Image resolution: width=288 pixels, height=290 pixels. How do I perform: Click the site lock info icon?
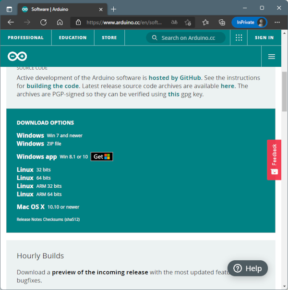pos(78,23)
